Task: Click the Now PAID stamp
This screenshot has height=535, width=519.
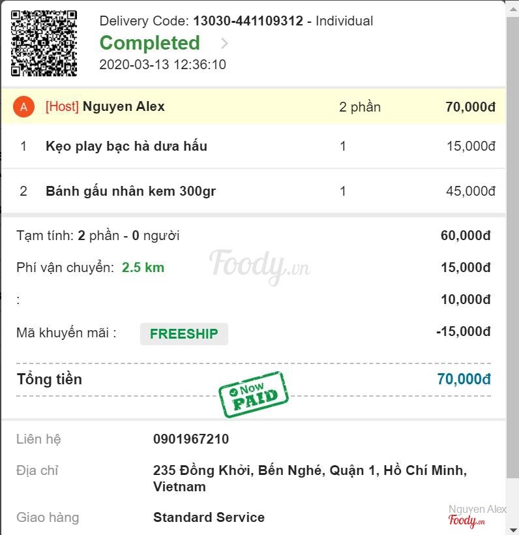Action: coord(254,395)
